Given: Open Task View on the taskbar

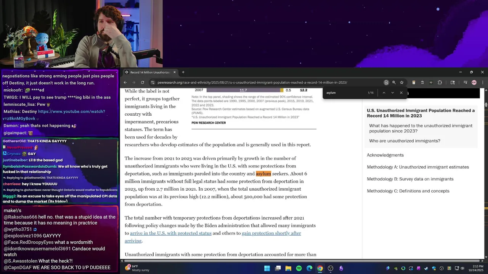Looking at the screenshot, I should (278, 268).
